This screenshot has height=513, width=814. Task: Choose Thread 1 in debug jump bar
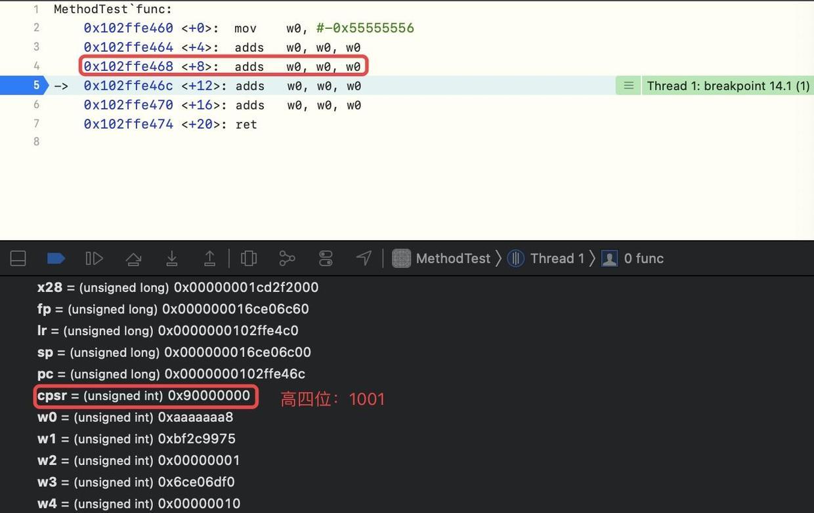pyautogui.click(x=546, y=258)
